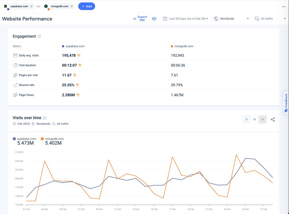Screen dimensions: 289x214
Task: Click supabase.com total visits 5.473M
Action: click(x=25, y=143)
